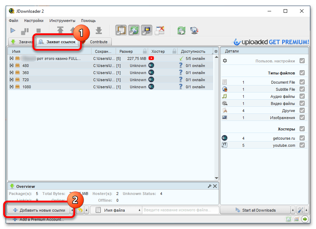This screenshot has height=229, width=316.
Task: Expand the 360 package
Action: pos(11,72)
